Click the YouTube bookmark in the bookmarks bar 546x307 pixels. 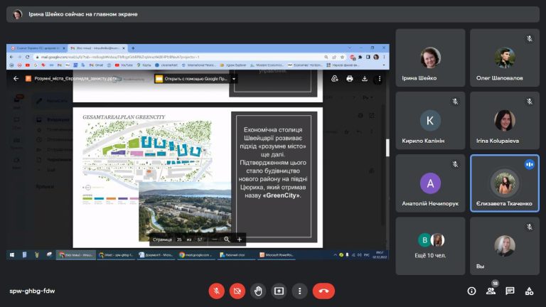pos(124,65)
